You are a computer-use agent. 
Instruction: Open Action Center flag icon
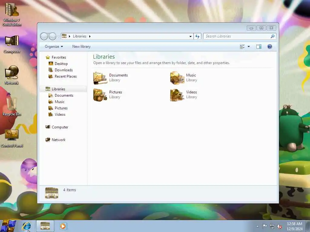[265, 226]
